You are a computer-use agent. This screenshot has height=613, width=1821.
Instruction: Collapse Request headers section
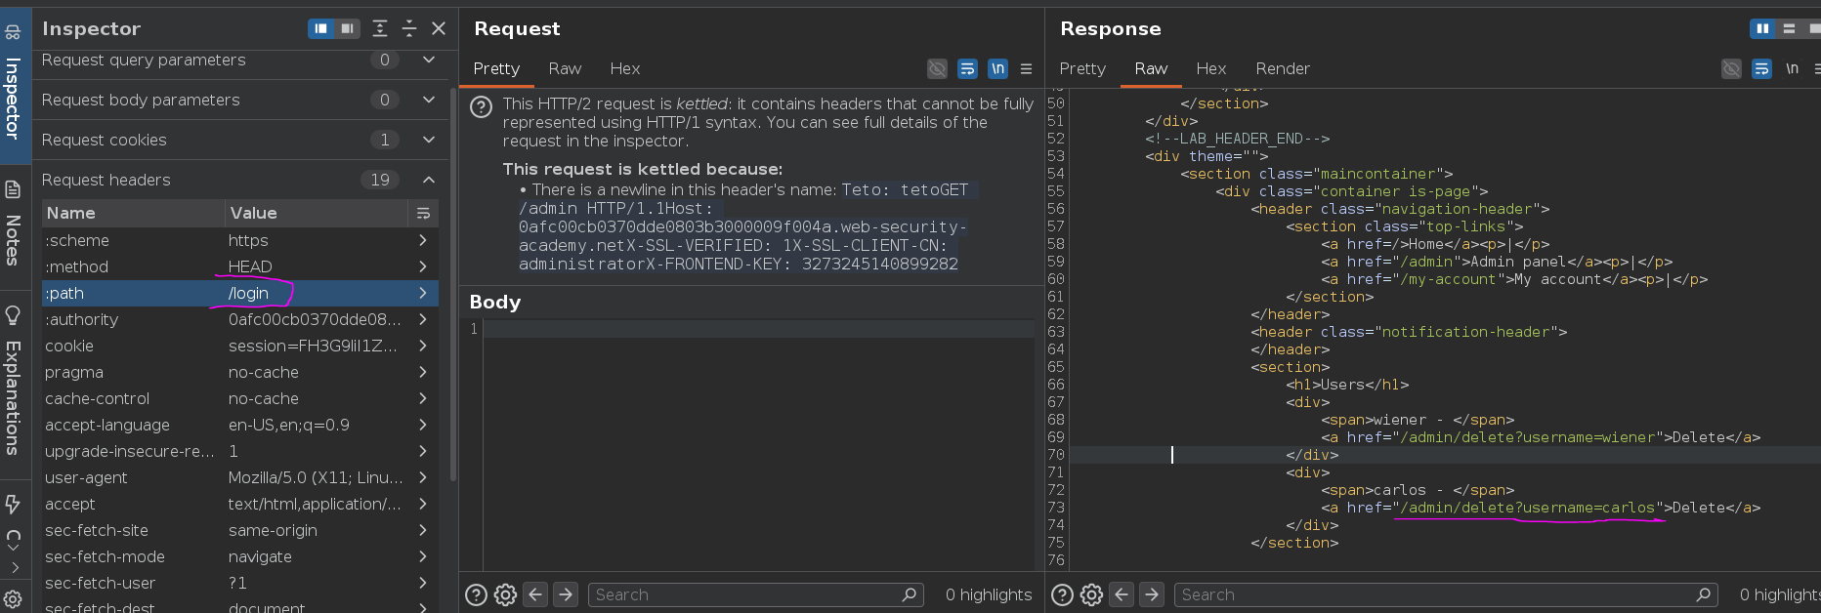pos(429,180)
